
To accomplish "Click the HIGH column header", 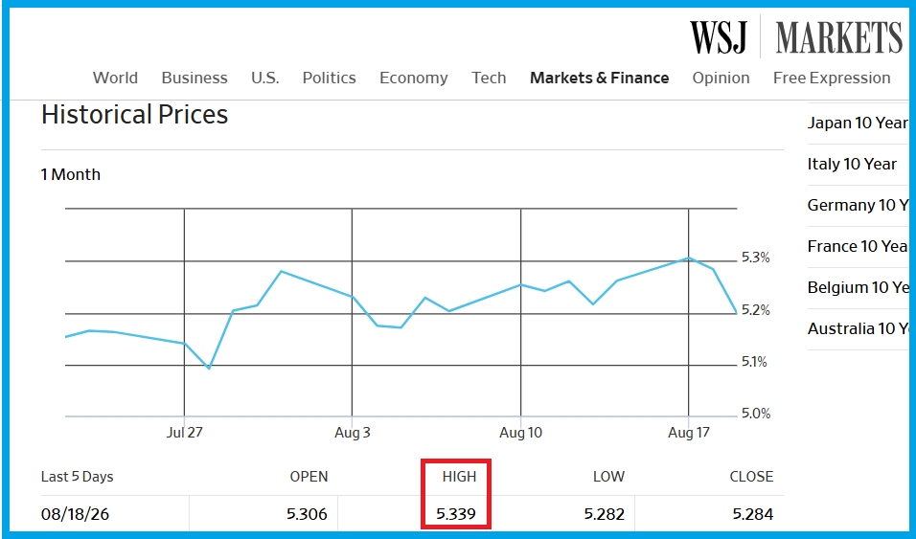I will click(459, 477).
